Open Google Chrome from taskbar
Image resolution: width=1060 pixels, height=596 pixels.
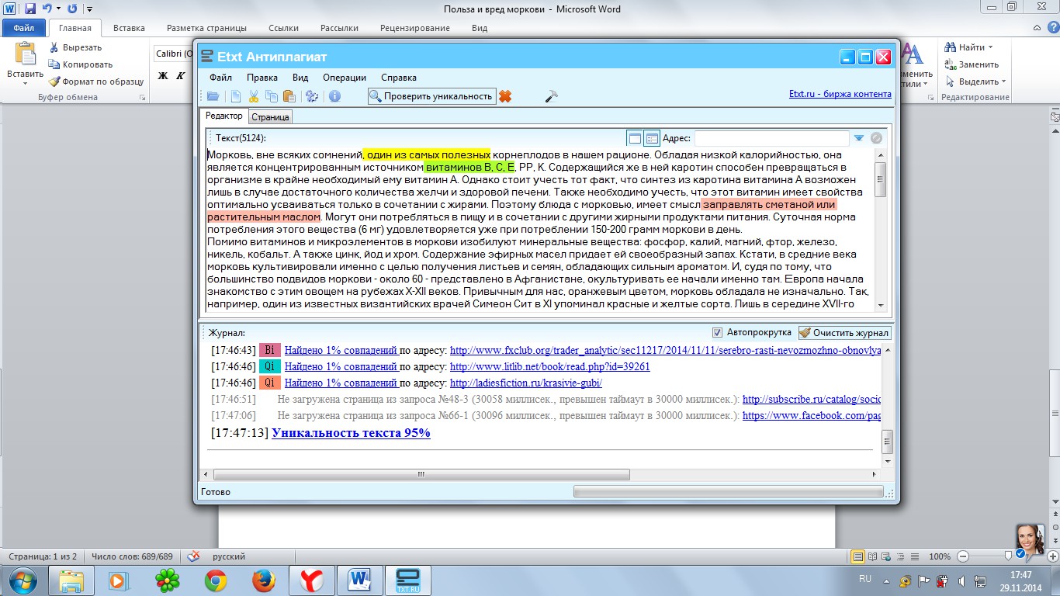tap(216, 580)
